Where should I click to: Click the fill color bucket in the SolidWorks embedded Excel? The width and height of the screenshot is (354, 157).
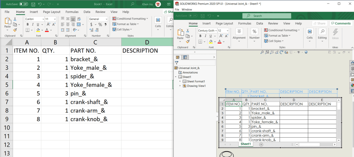click(x=211, y=41)
